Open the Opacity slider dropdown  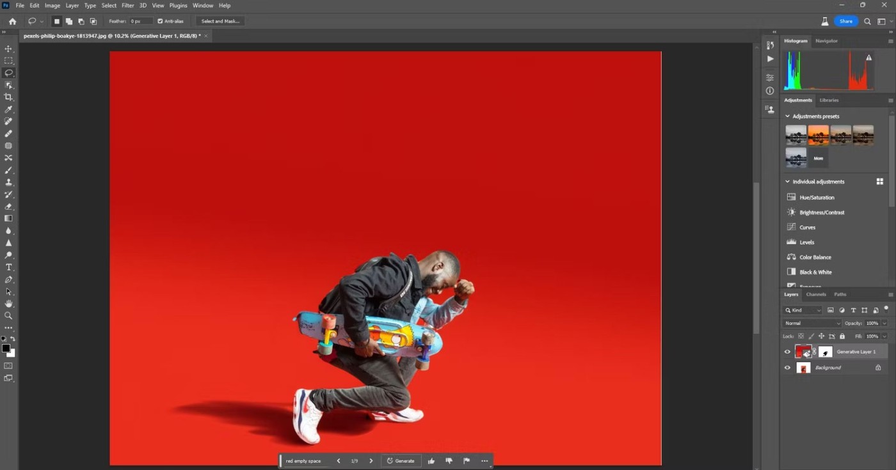(884, 324)
